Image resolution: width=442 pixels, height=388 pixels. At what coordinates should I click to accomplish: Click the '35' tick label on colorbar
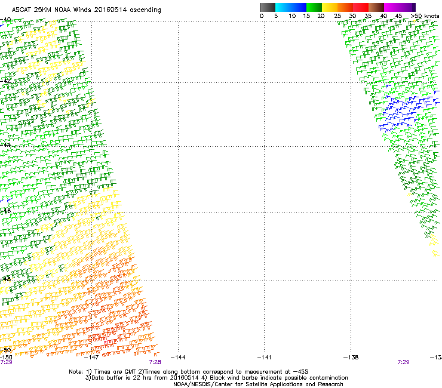pos(368,16)
